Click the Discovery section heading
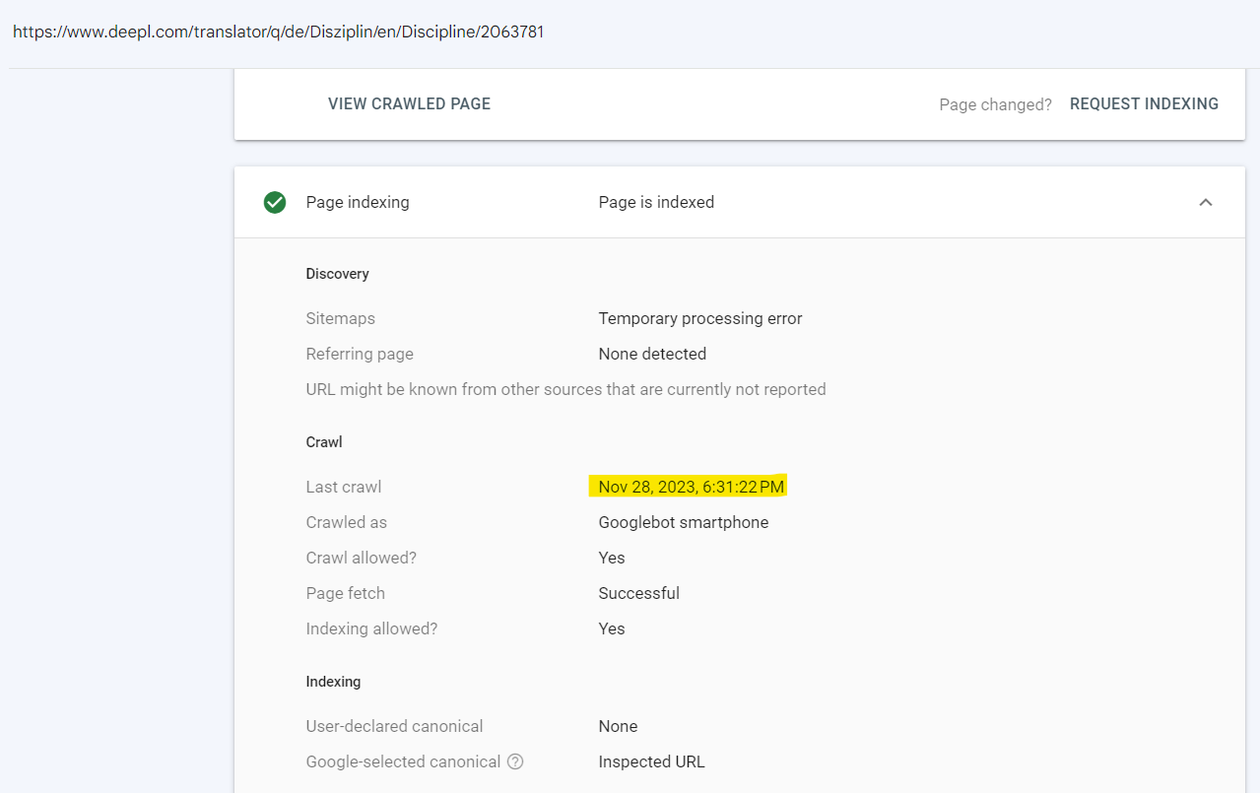The image size is (1260, 793). click(337, 274)
